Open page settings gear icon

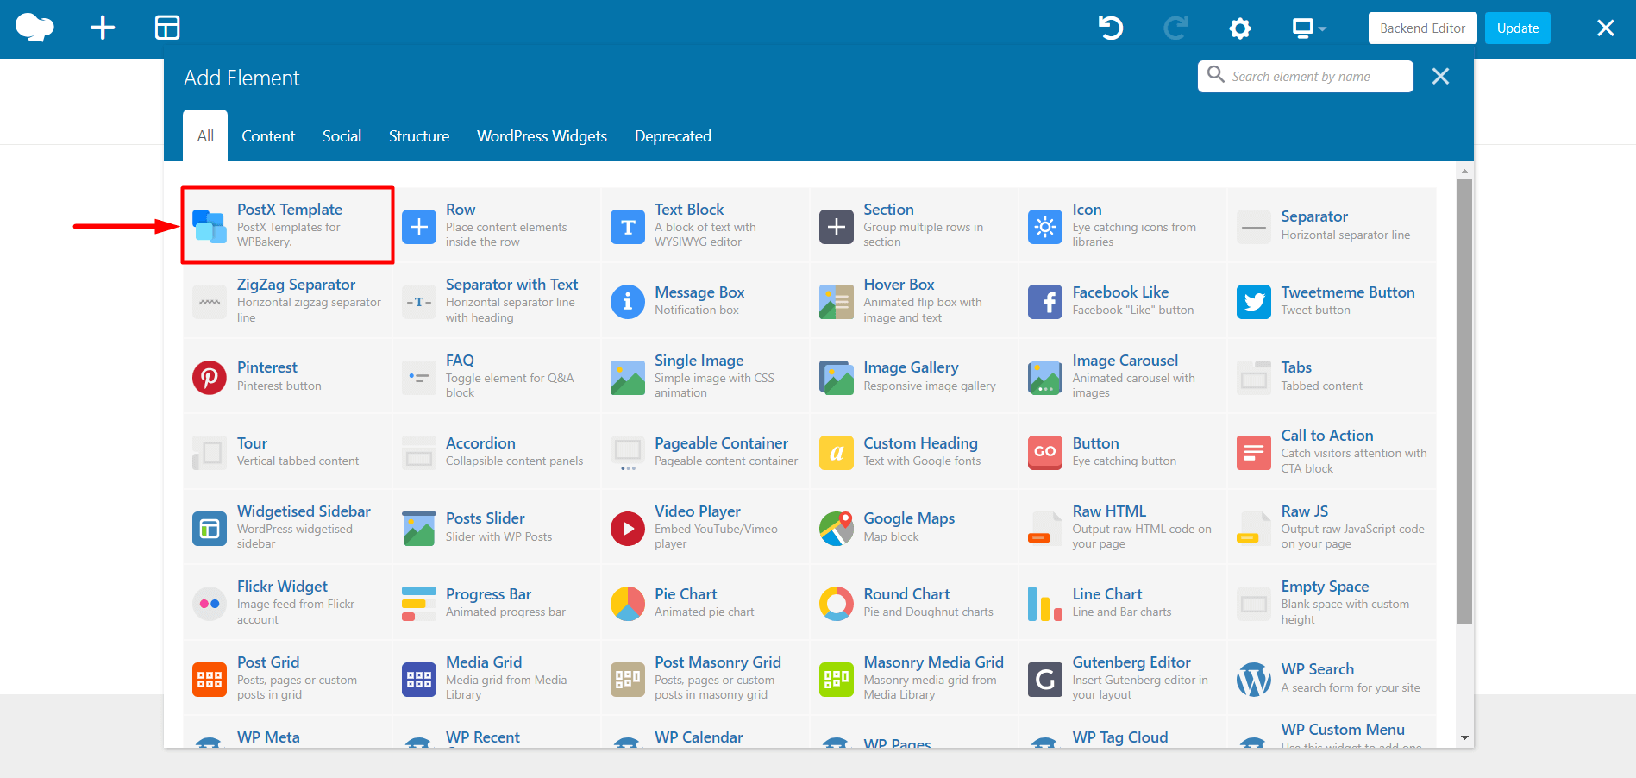[x=1240, y=28]
